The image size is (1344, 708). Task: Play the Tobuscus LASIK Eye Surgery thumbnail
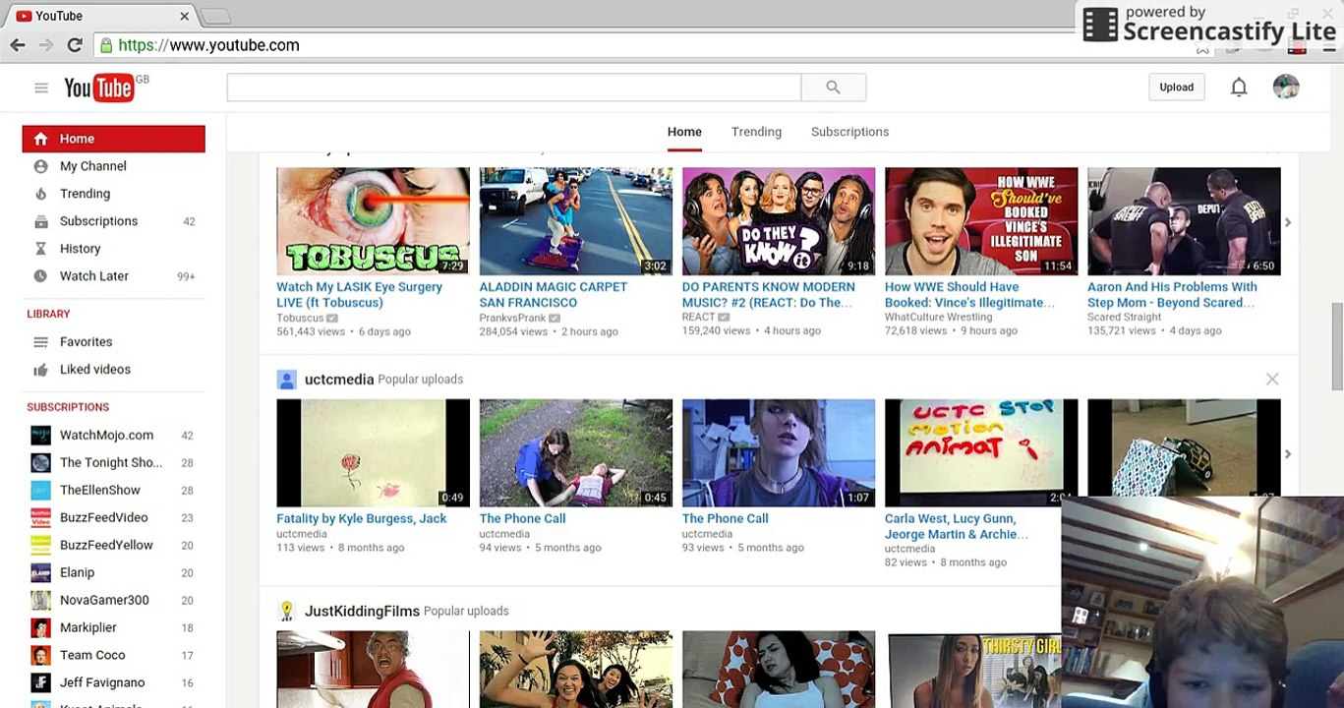point(373,221)
